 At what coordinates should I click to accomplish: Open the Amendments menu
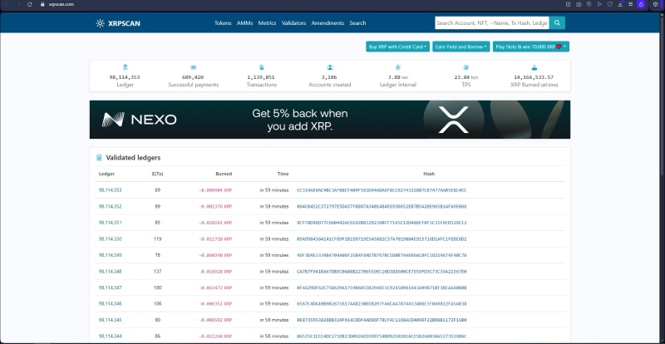[328, 23]
